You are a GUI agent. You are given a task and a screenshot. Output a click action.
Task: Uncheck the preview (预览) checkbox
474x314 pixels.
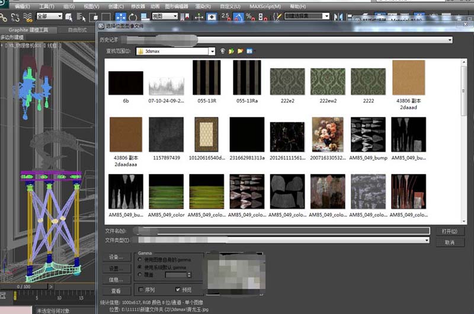178,290
